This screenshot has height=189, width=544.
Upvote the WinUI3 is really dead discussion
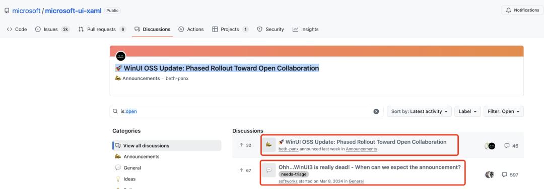(245, 170)
